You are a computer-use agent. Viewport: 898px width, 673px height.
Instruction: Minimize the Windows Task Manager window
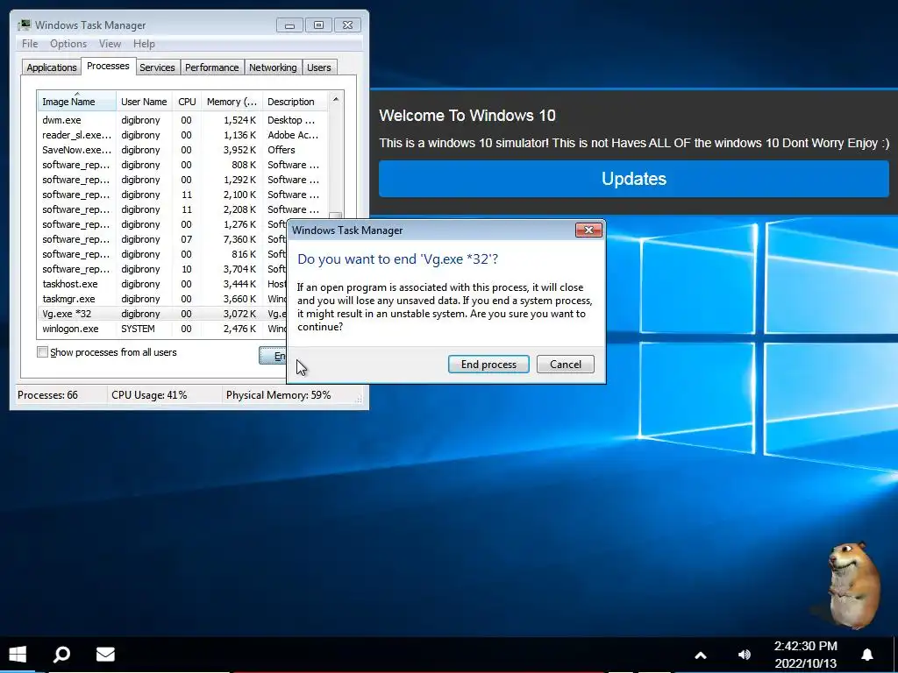pos(289,25)
